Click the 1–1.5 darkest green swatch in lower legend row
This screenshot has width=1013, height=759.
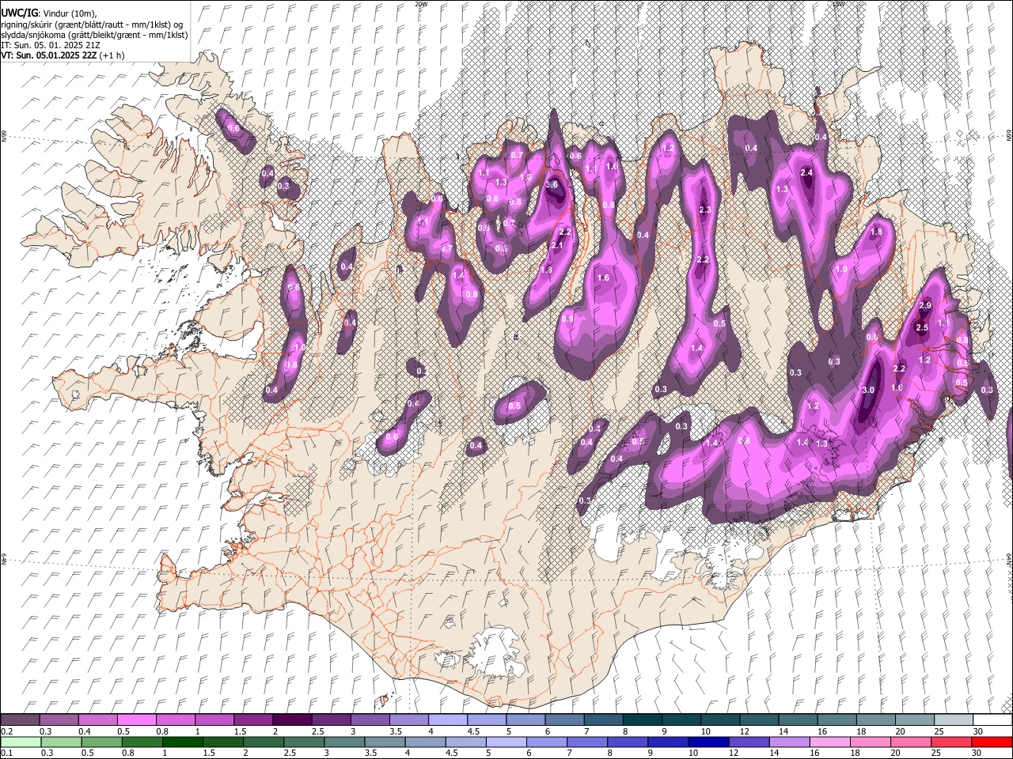pos(184,742)
